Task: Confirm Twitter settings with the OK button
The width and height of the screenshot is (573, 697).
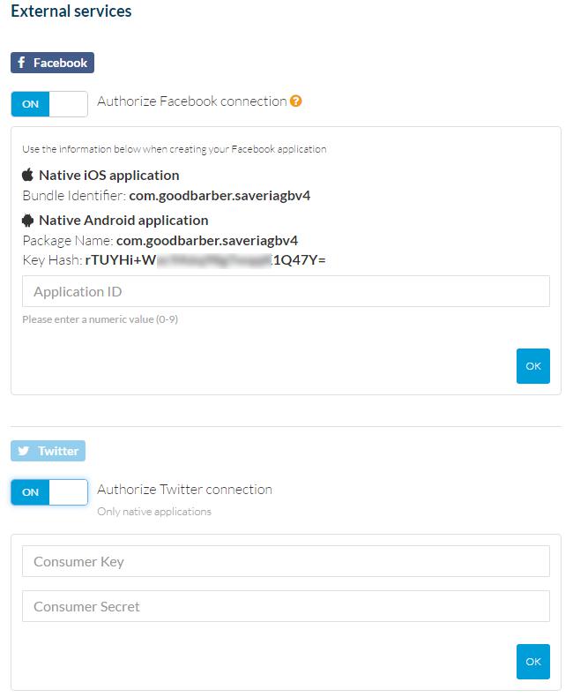Action: (x=532, y=662)
